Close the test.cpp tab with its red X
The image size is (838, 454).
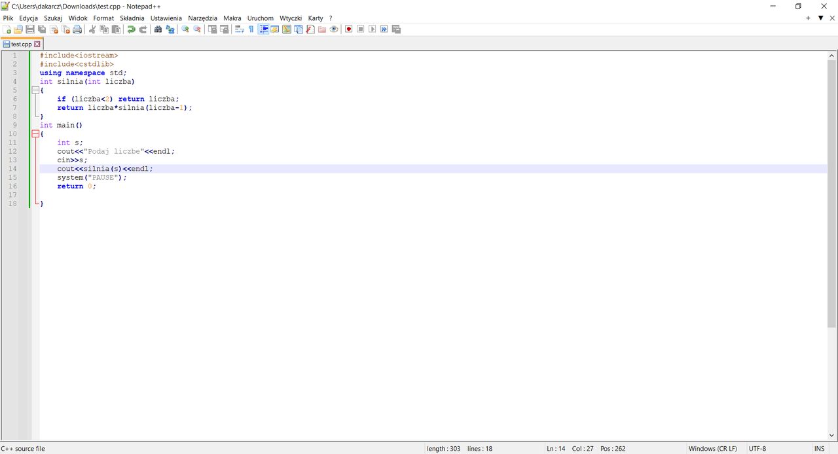tap(37, 44)
